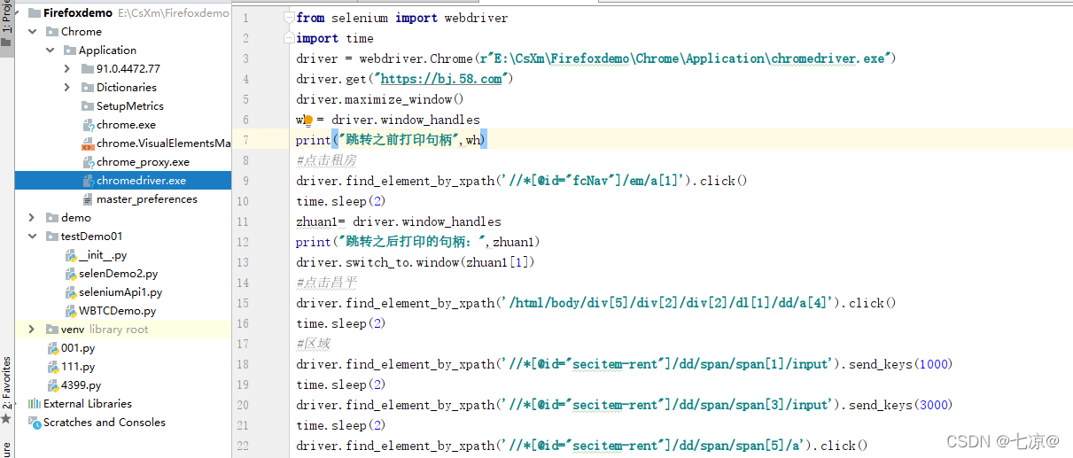Expand the demo folder arrow
Viewport: 1073px width, 458px height.
[x=33, y=218]
